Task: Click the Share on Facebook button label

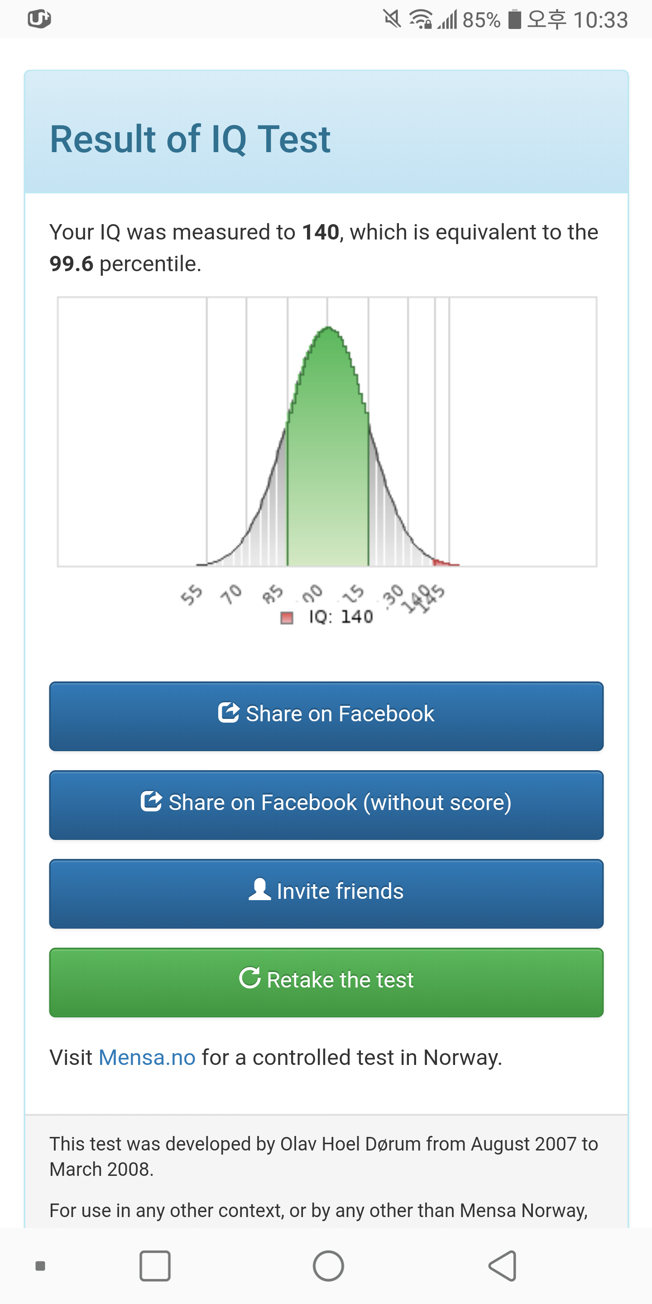Action: tap(340, 713)
